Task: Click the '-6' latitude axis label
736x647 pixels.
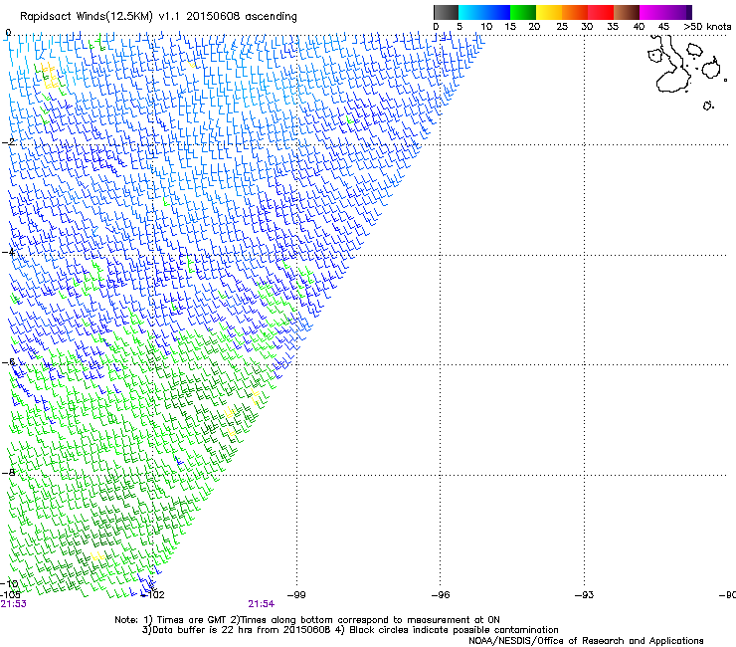Action: (9, 361)
